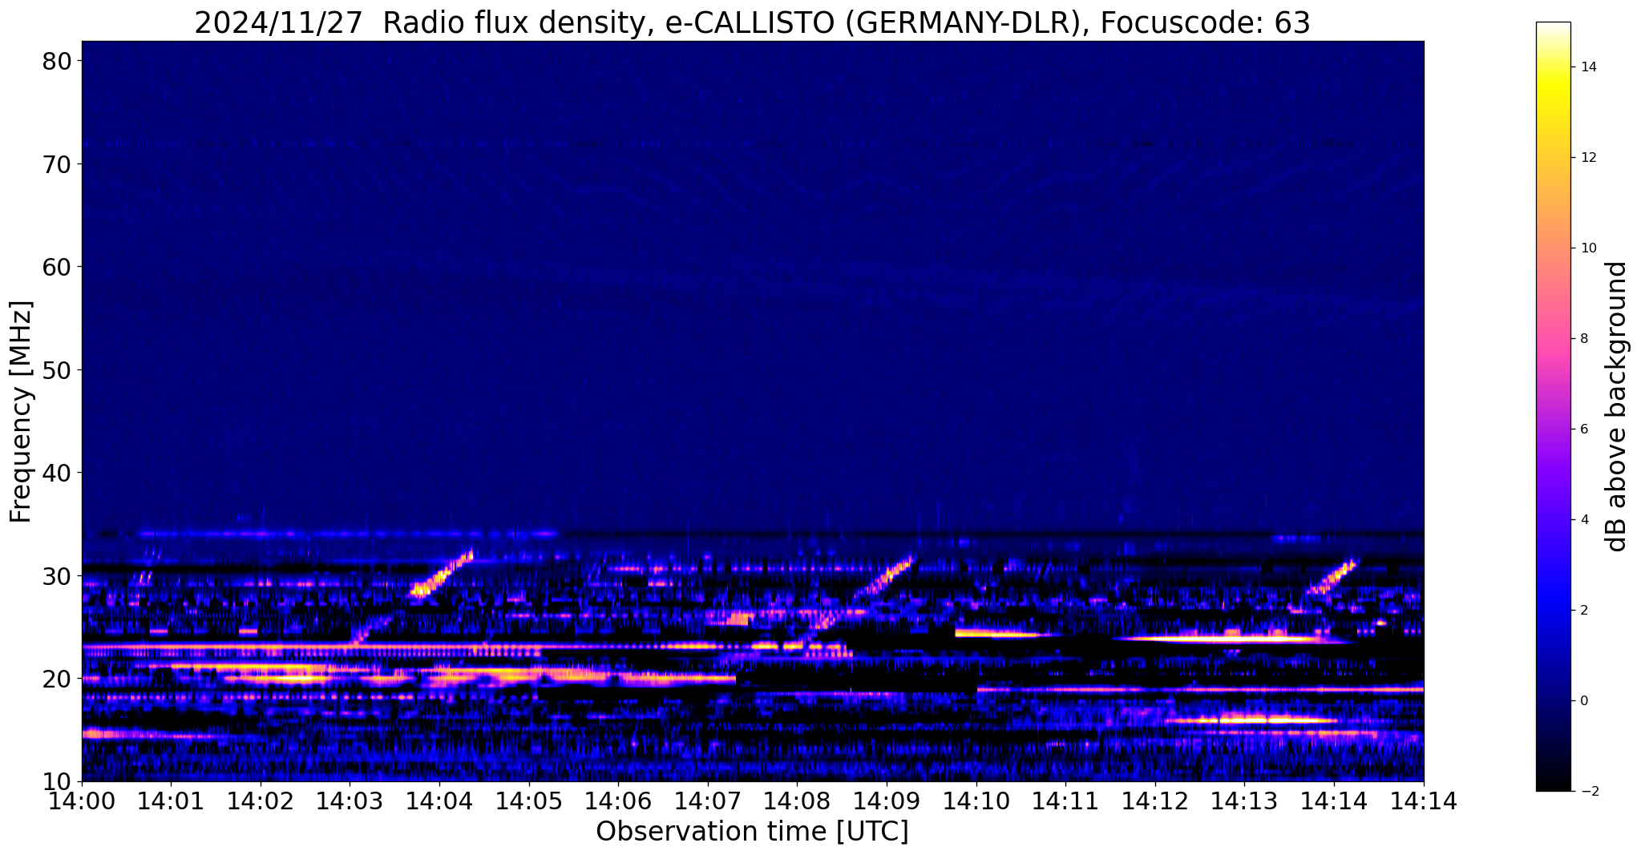Image resolution: width=1641 pixels, height=855 pixels.
Task: Select the 14:13 time tick label
Action: [x=1244, y=801]
